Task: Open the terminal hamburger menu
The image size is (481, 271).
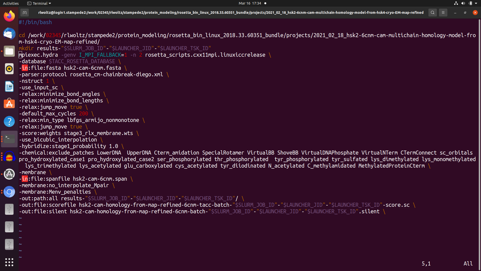Action: click(x=443, y=13)
